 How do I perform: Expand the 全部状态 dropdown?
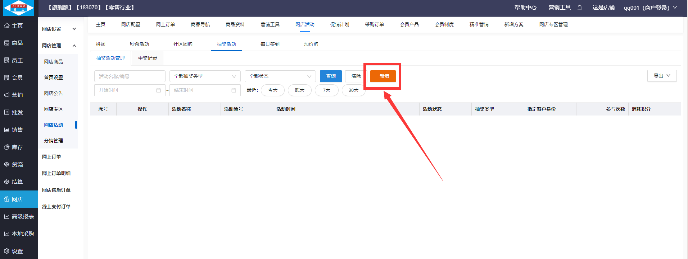[x=280, y=76]
